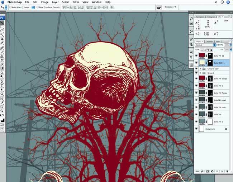The image size is (233, 182).
Task: Click the Link layers icon
Action: (x=197, y=171)
